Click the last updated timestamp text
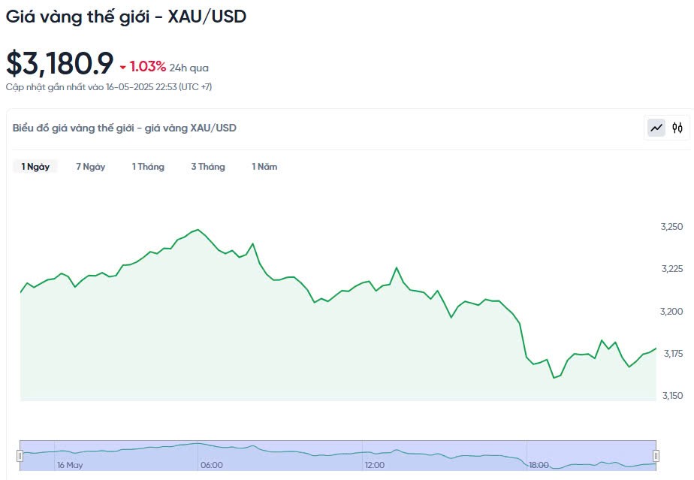Screen dimensions: 694x480 109,87
